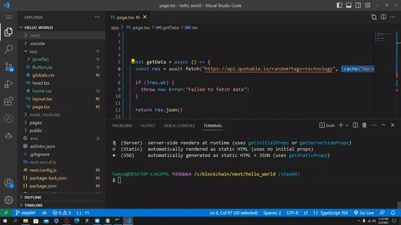
Task: Open the Source Control view
Action: click(8, 67)
